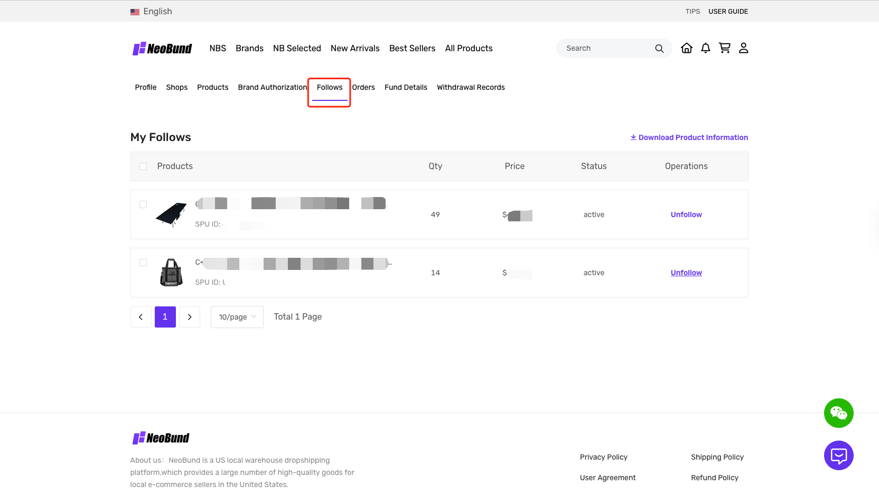
Task: Click the user account icon
Action: [x=743, y=48]
